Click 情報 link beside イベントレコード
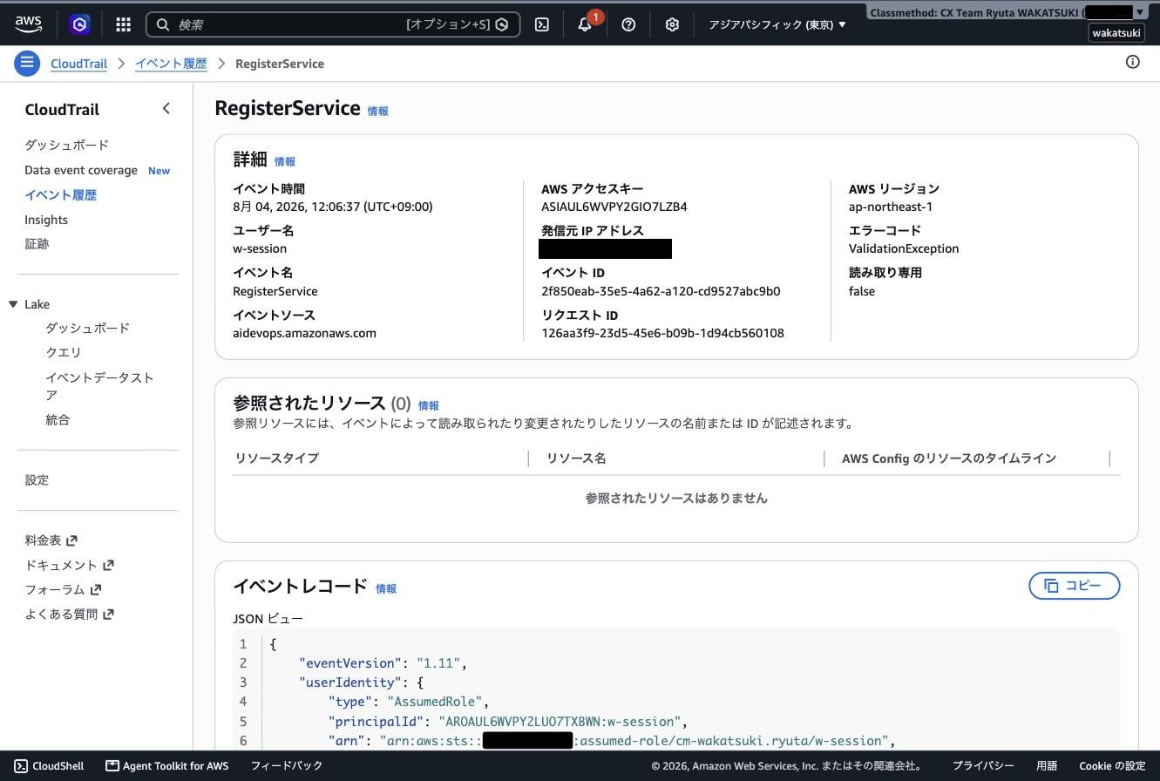The image size is (1160, 781). [386, 588]
